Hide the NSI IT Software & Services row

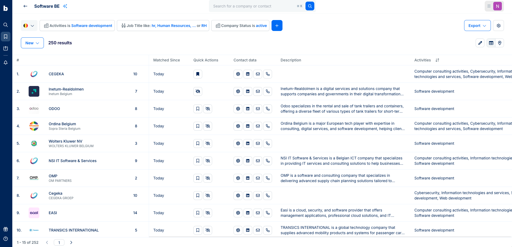coord(208,161)
